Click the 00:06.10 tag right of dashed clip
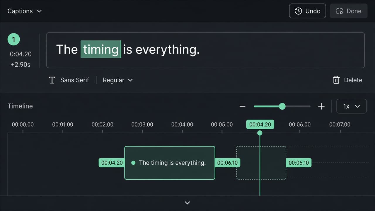Viewport: 375px width, 211px height. point(299,163)
